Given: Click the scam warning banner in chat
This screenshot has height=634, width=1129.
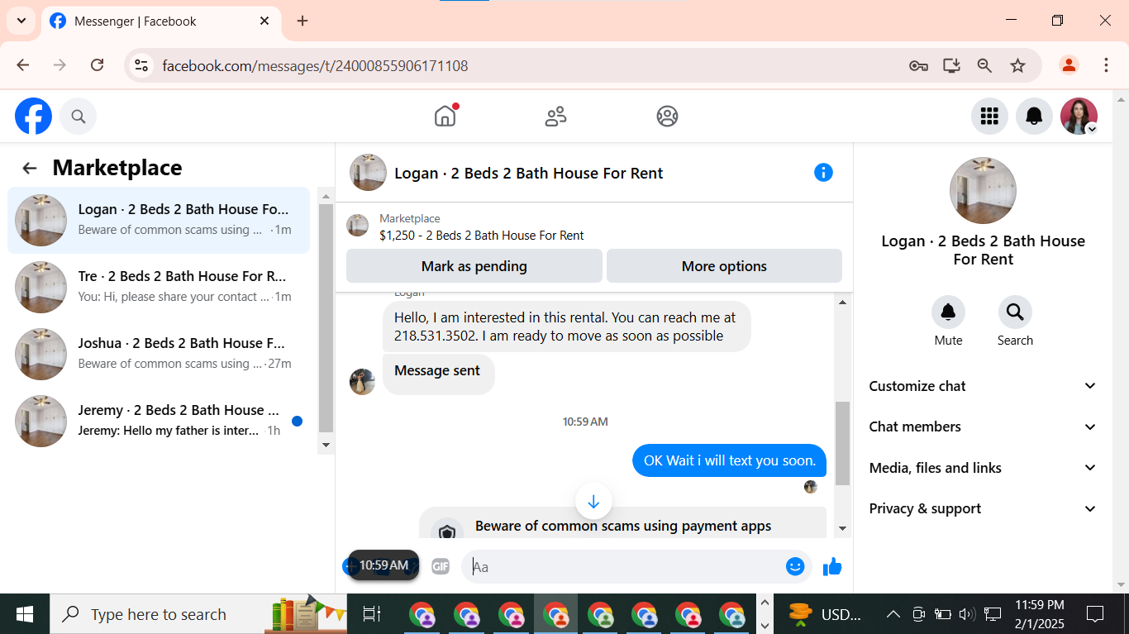Looking at the screenshot, I should click(622, 524).
